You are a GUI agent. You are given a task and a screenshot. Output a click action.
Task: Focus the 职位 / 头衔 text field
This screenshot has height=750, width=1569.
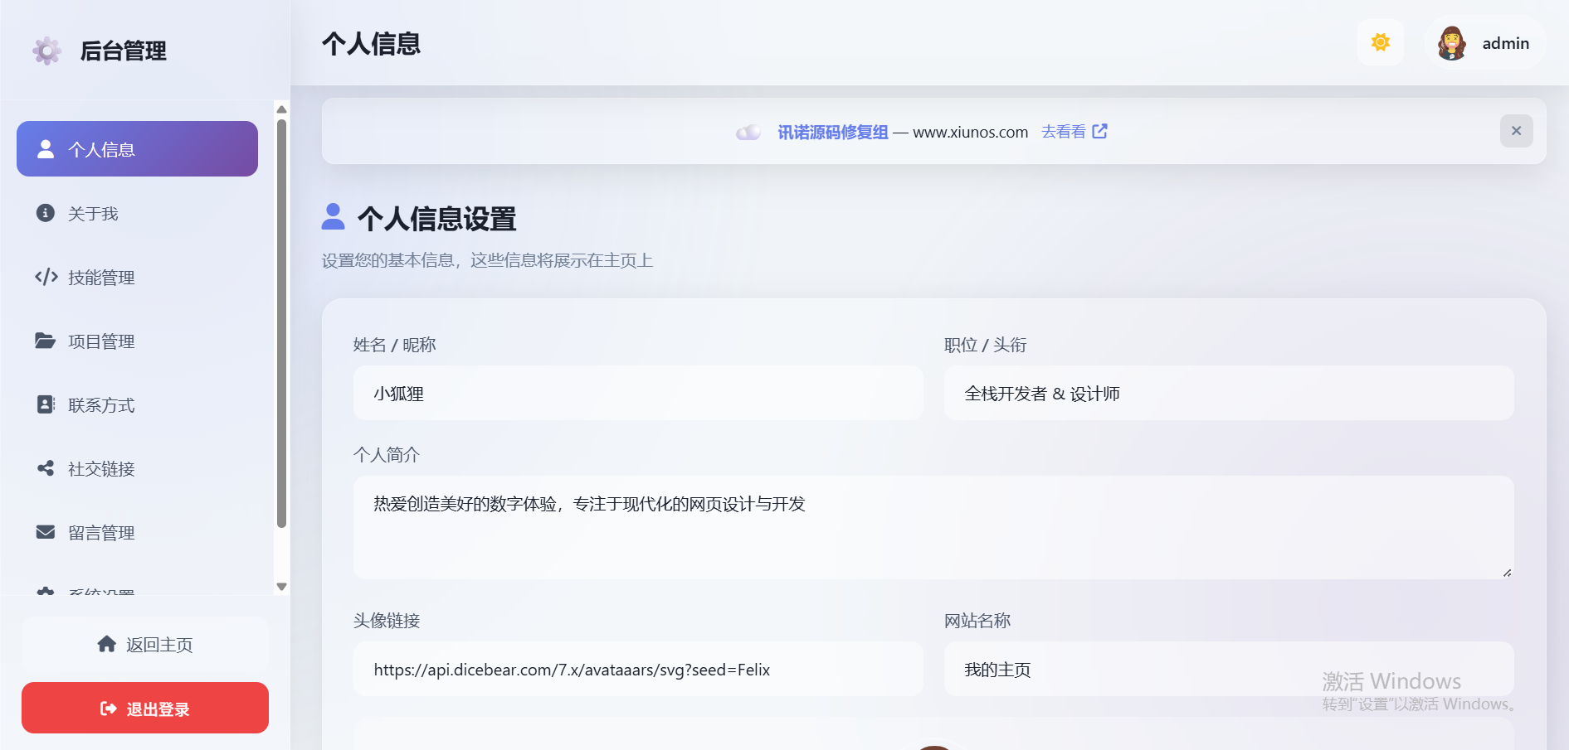coord(1228,394)
